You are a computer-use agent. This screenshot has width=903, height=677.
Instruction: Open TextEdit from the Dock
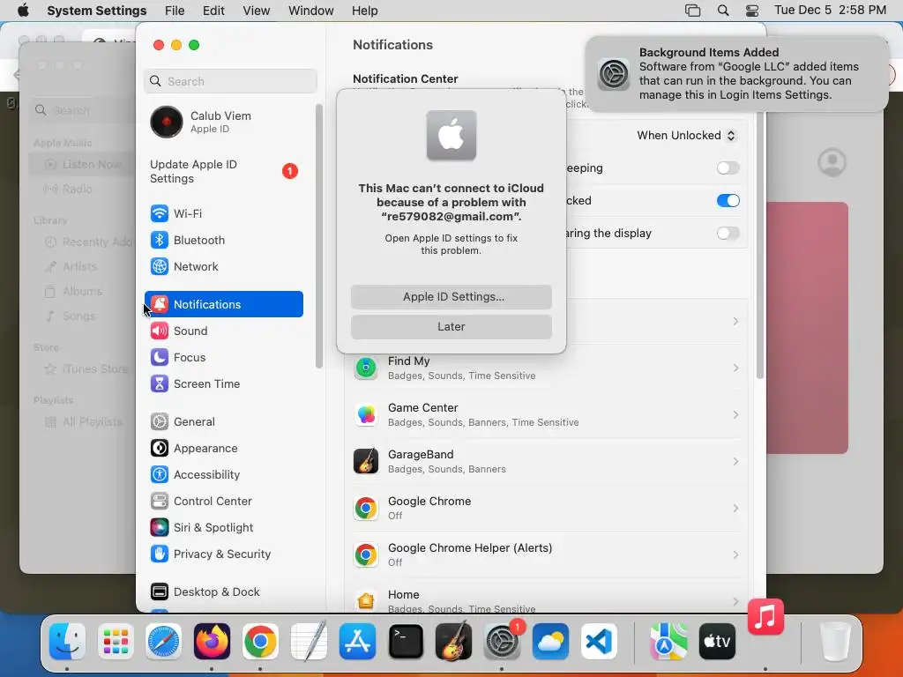(x=309, y=642)
